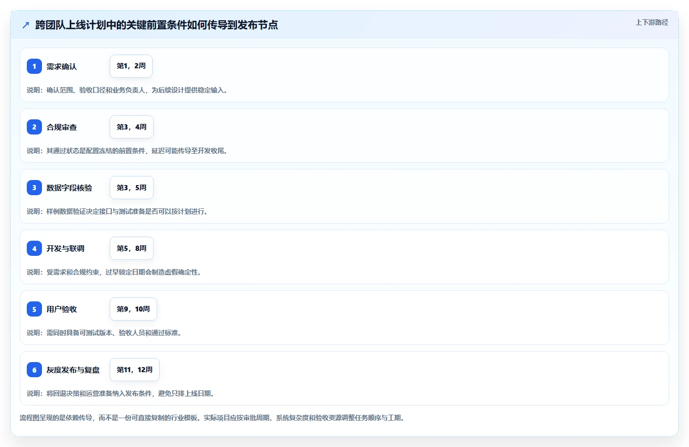689x447 pixels.
Task: Click the main heading 跨团队上线计划中的关键前置条件
Action: click(x=157, y=25)
